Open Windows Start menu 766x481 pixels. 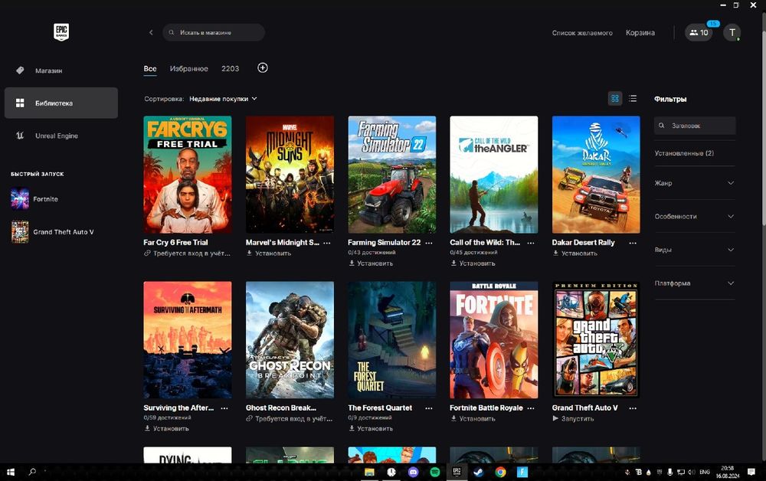[x=10, y=472]
